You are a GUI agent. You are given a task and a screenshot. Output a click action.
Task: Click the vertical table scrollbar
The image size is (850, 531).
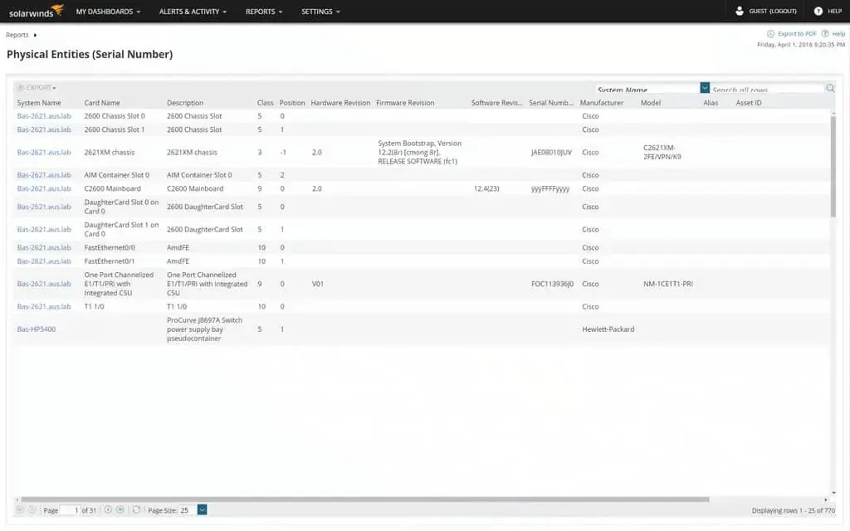point(833,165)
